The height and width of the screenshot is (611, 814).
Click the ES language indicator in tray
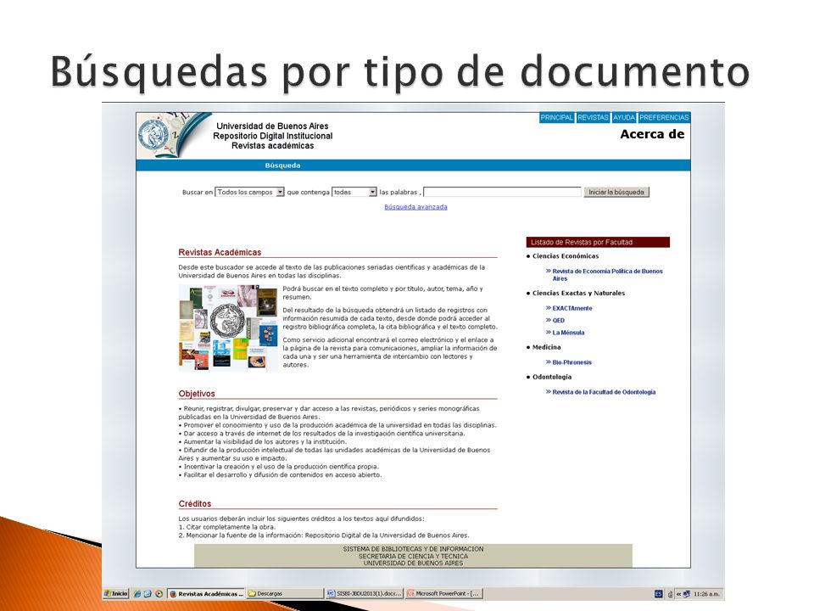point(658,594)
